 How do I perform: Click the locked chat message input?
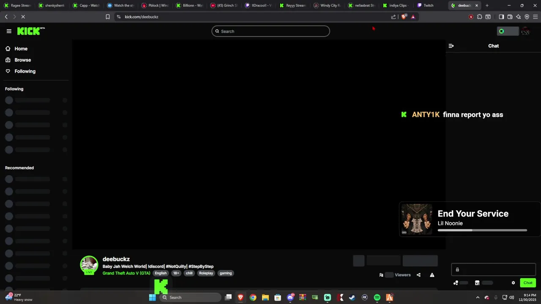(494, 269)
